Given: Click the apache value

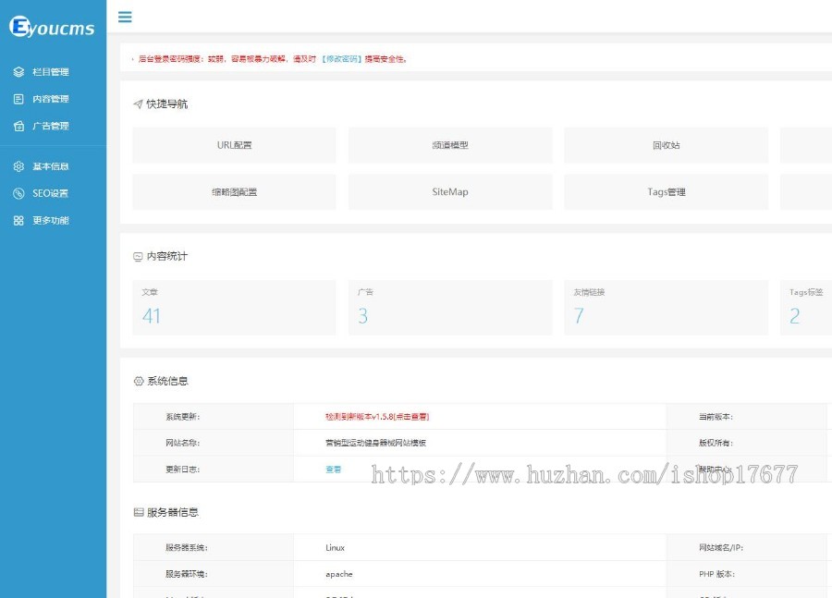Looking at the screenshot, I should pyautogui.click(x=339, y=574).
